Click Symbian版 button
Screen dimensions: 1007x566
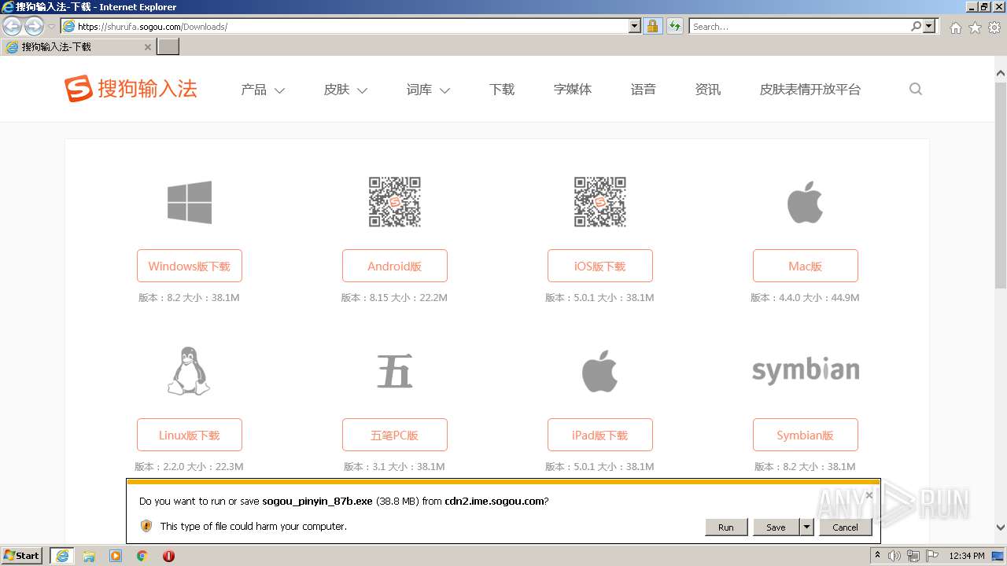pyautogui.click(x=806, y=435)
